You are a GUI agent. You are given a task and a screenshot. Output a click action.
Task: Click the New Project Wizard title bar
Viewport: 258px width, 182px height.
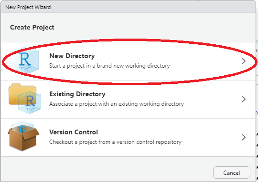point(129,7)
